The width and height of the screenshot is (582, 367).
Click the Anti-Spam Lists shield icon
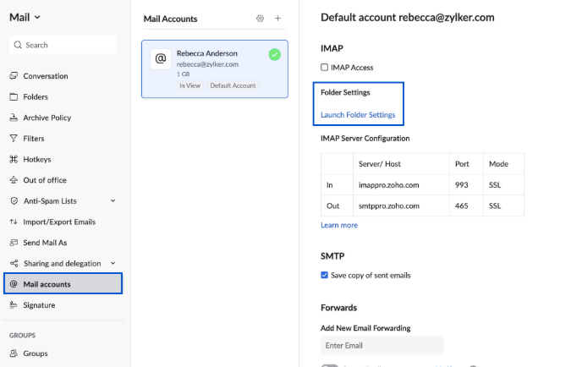[x=14, y=200]
